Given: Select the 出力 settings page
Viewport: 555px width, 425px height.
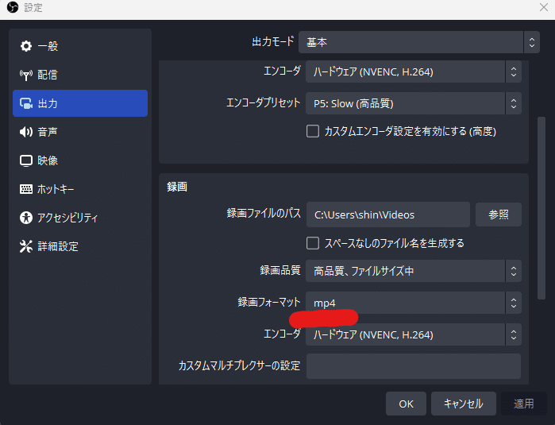Looking at the screenshot, I should point(80,103).
